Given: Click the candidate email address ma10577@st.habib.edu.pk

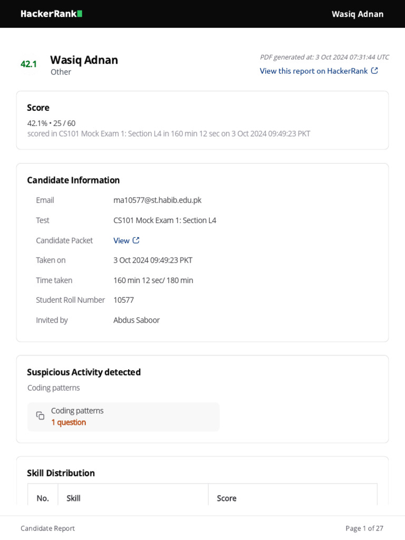Looking at the screenshot, I should click(157, 200).
